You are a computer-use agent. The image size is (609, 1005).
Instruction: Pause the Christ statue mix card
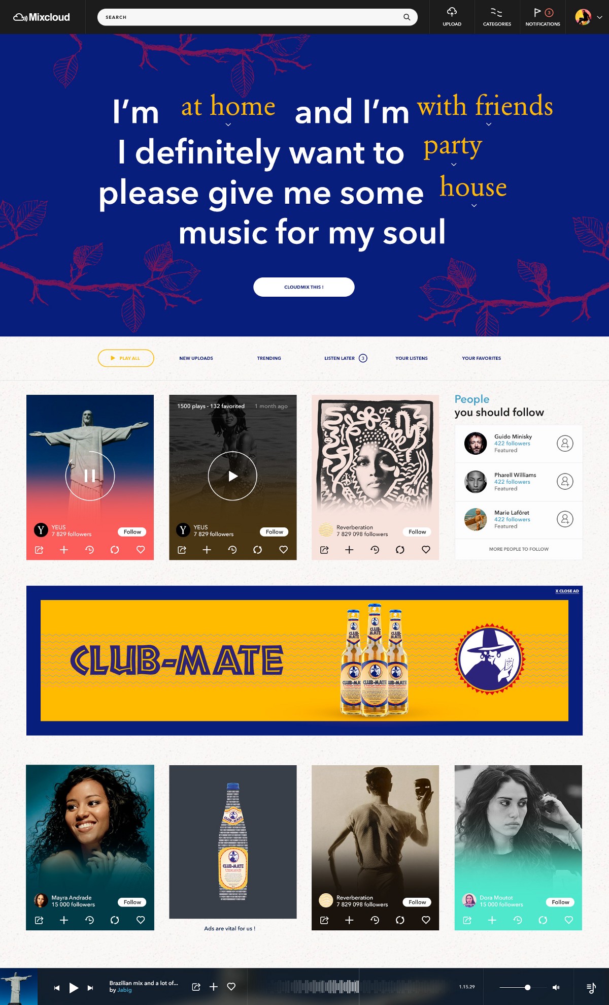pos(90,476)
